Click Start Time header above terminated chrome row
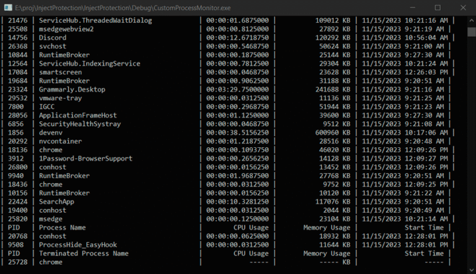The height and width of the screenshot is (274, 476). [x=424, y=254]
